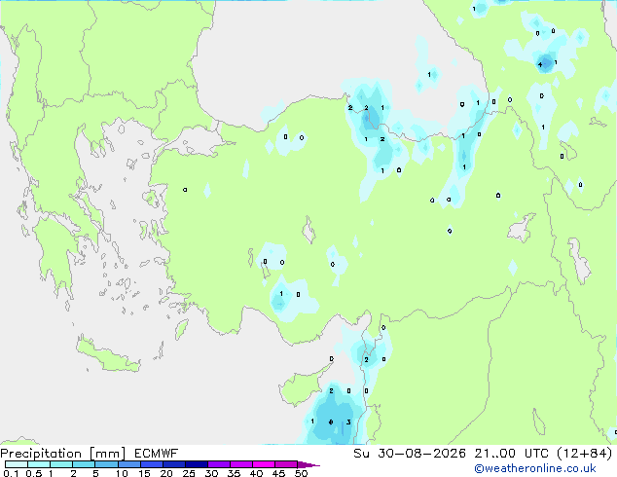
Task: Select the 40–45 mm magenta legend swatch
Action: pyautogui.click(x=264, y=464)
